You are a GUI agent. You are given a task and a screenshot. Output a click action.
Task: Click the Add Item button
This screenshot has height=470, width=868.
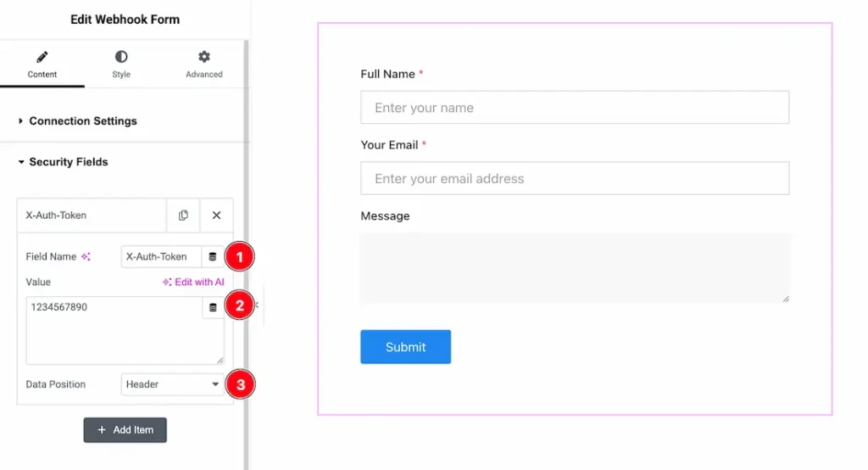click(x=125, y=430)
